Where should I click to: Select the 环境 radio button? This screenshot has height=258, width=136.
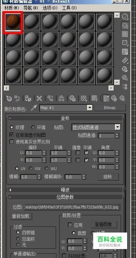(33, 127)
